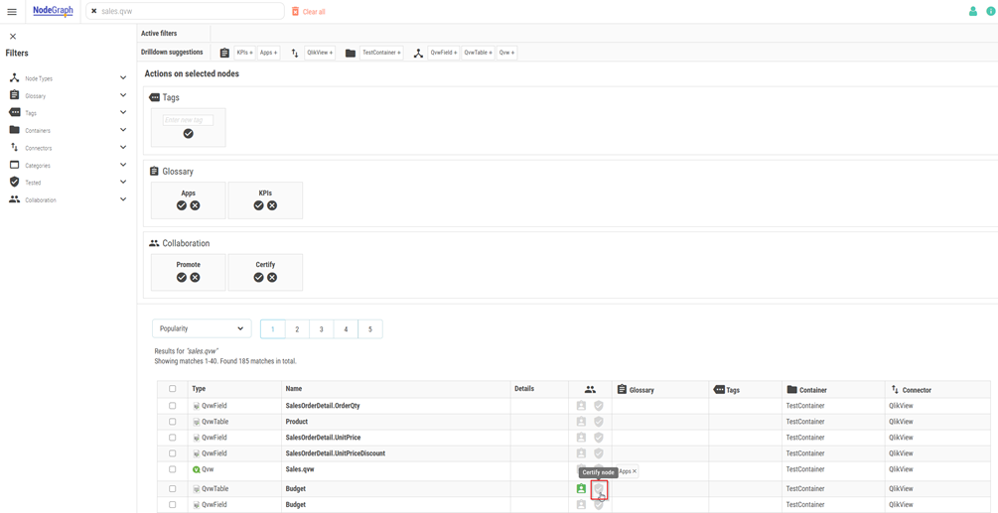Uncertify selected nodes with x icon
The height and width of the screenshot is (513, 998).
coord(272,277)
